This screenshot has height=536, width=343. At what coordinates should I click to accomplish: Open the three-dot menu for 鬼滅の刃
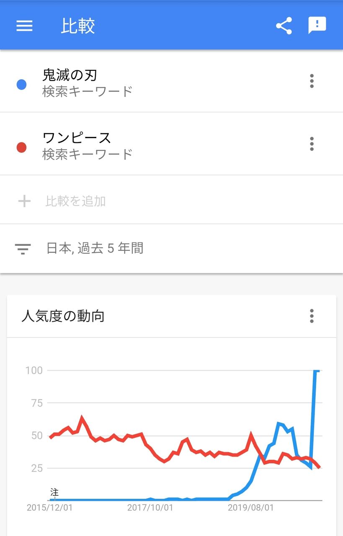pyautogui.click(x=312, y=82)
